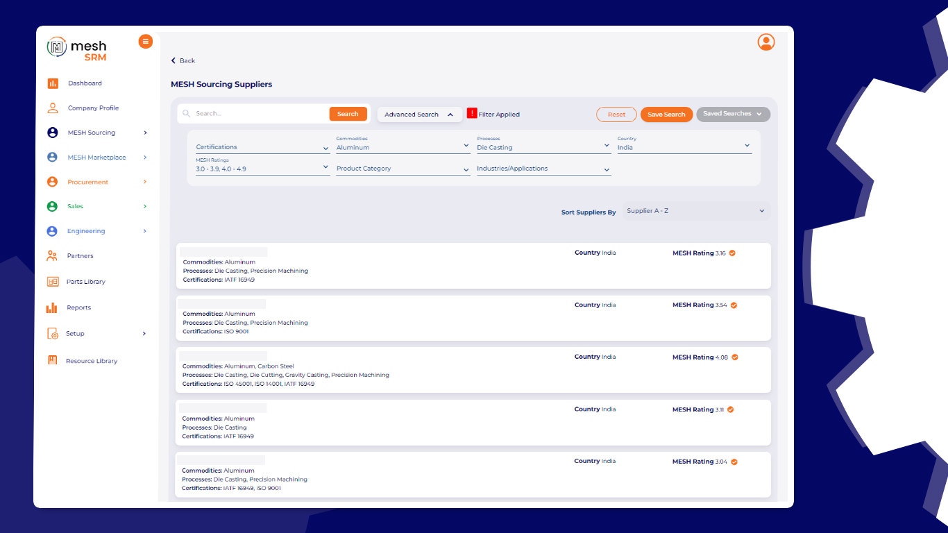The image size is (948, 533).
Task: Click certifications text ISO 45001, ISO 14001, IATF 16949
Action: click(x=269, y=384)
